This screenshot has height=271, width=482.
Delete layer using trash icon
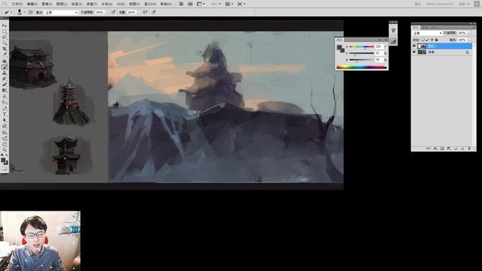coord(469,148)
